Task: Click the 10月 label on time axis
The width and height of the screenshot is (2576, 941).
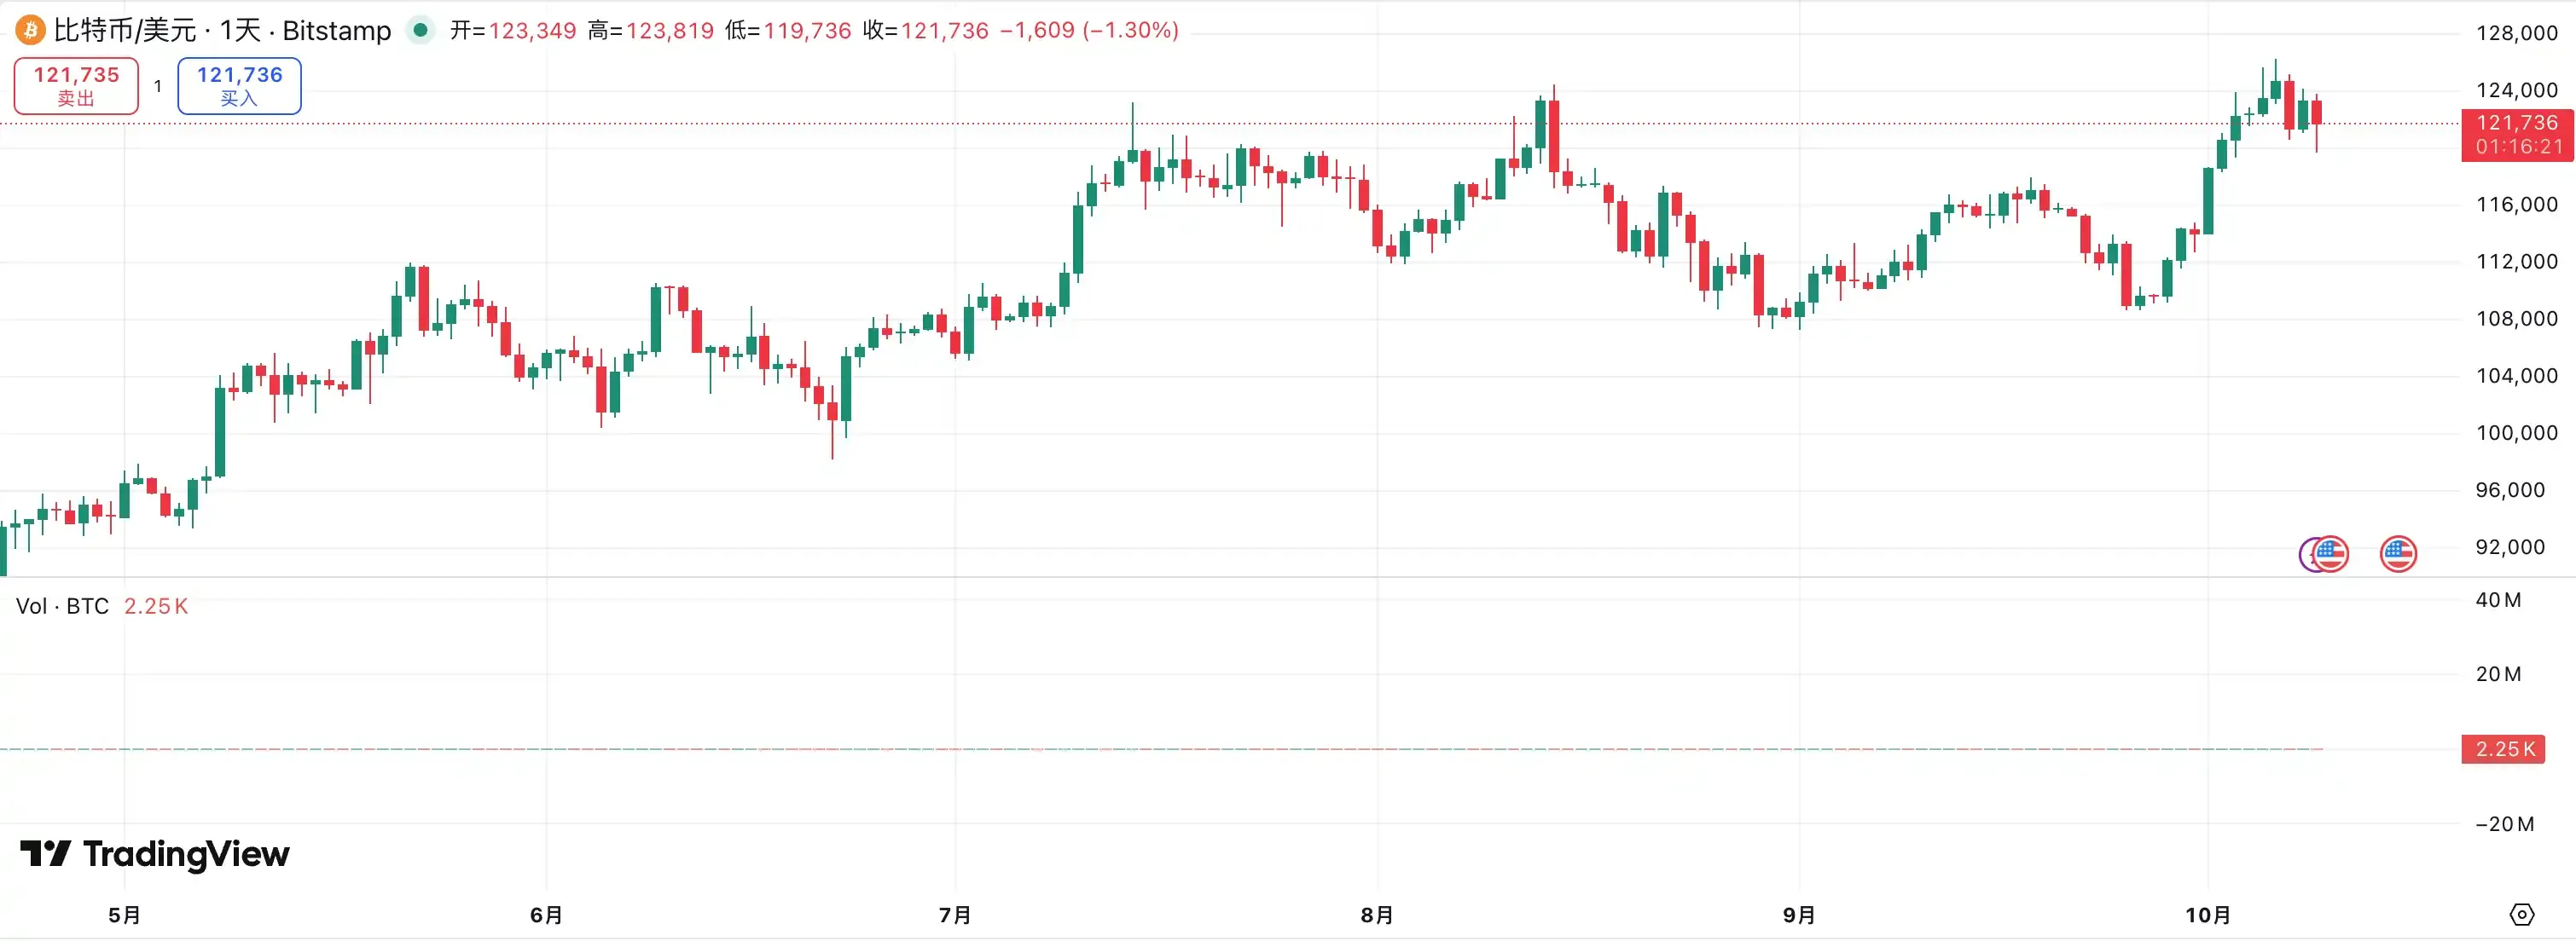Action: [x=2208, y=915]
